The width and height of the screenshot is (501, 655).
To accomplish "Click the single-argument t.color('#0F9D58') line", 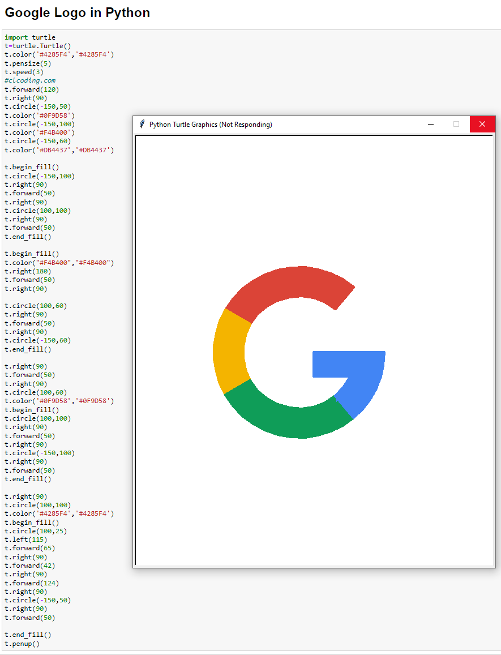I will point(40,115).
